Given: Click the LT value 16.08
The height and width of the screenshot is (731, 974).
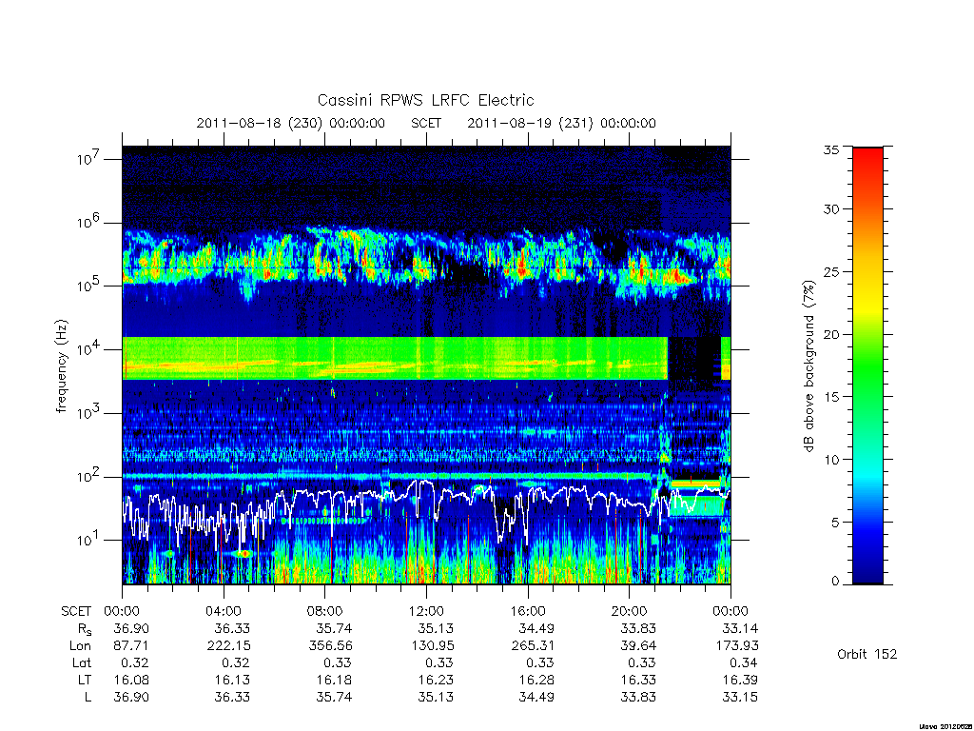Looking at the screenshot, I should pos(131,680).
